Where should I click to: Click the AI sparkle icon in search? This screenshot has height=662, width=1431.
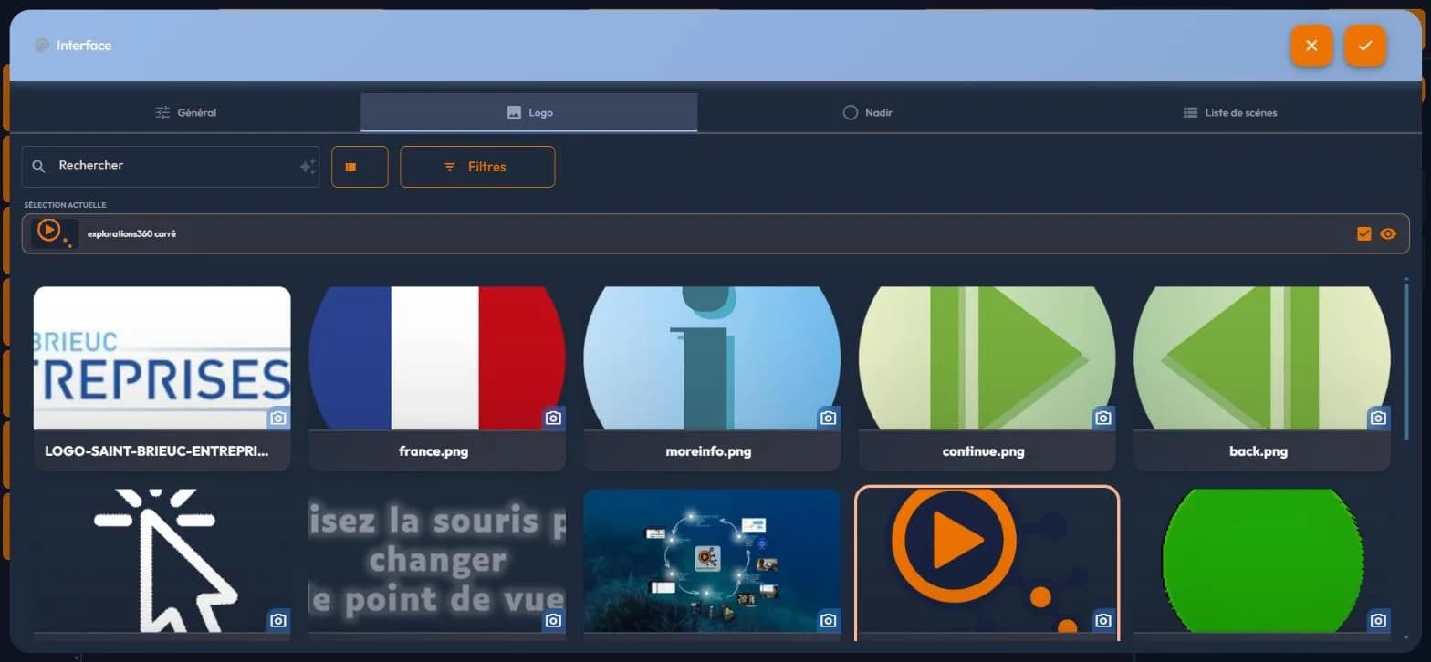(308, 167)
